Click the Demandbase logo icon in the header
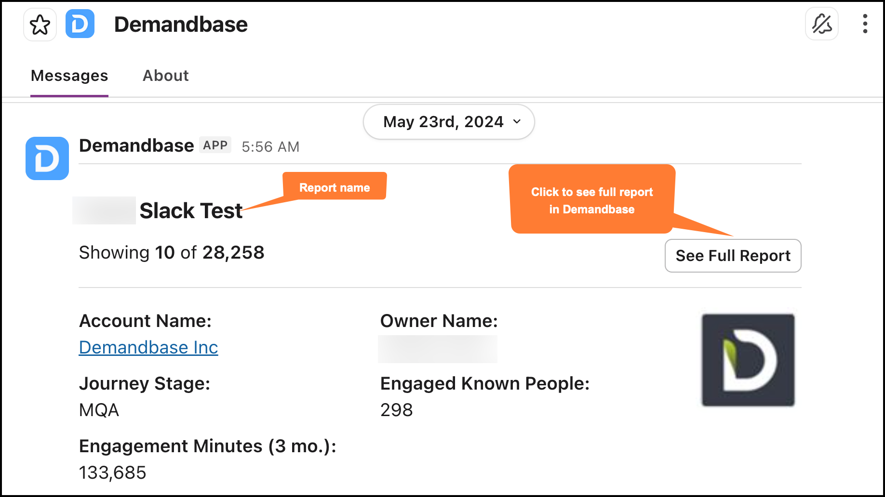The height and width of the screenshot is (497, 885). tap(80, 24)
